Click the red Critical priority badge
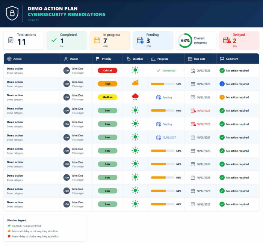 click(107, 71)
